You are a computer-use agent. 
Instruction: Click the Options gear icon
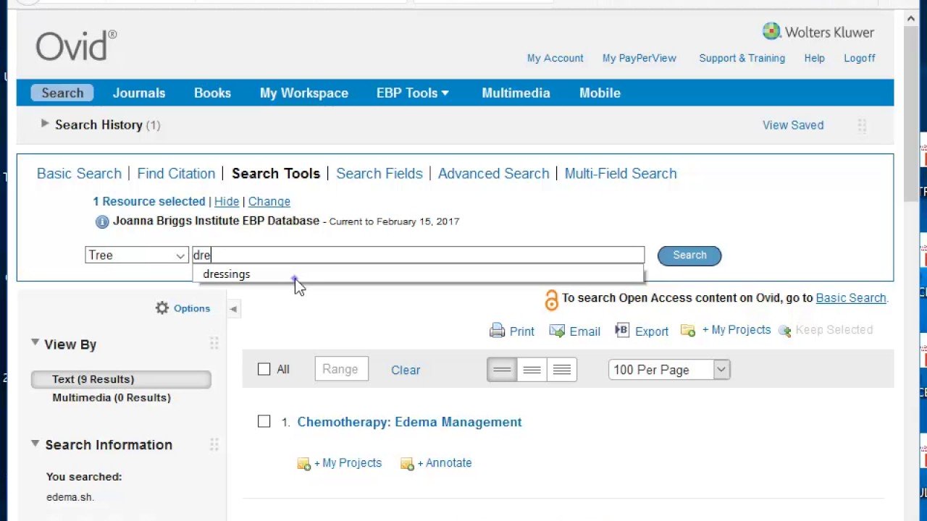[162, 308]
